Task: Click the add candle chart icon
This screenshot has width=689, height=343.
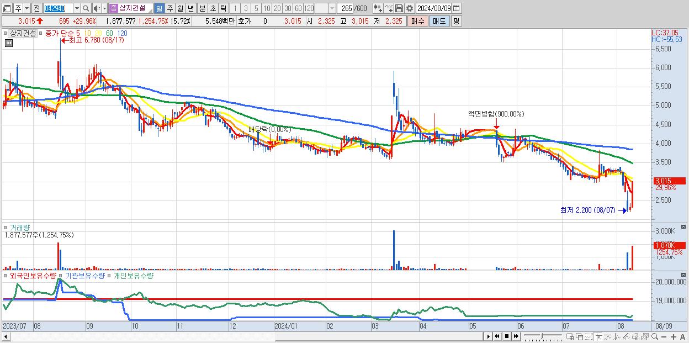Action: pyautogui.click(x=378, y=8)
